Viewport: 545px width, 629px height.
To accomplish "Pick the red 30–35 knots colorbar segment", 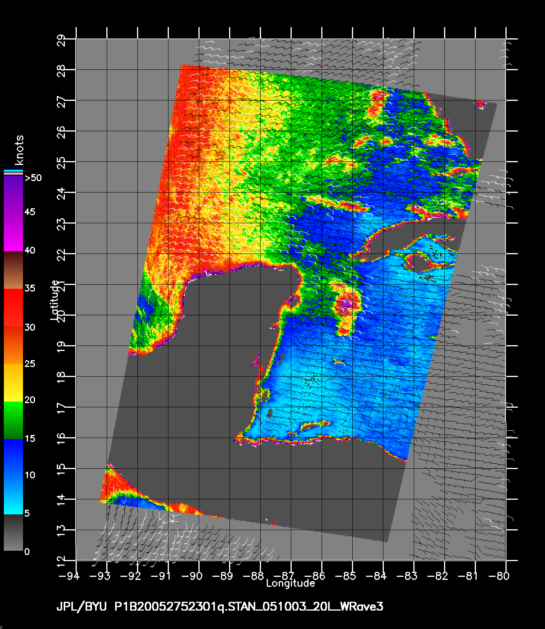I will (13, 308).
